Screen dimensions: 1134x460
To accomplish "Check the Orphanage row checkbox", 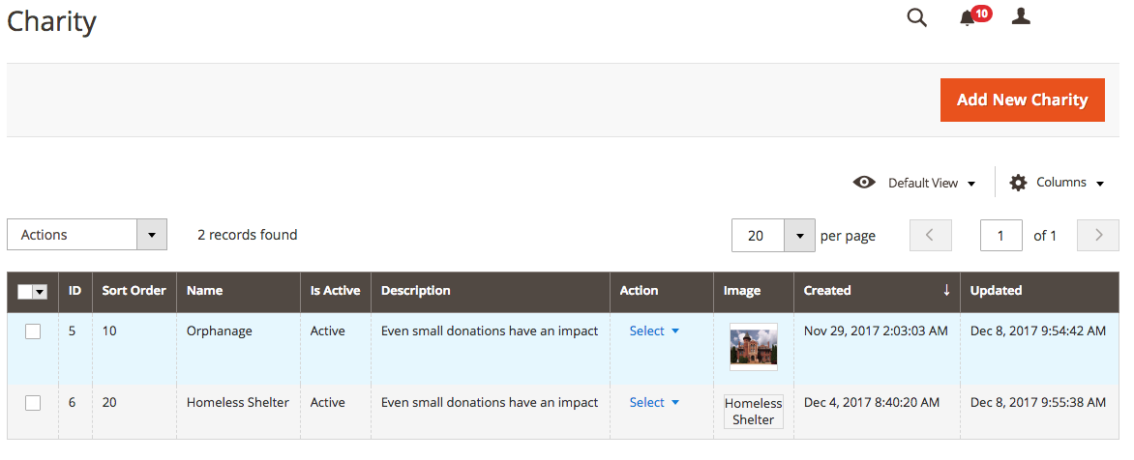I will click(33, 331).
